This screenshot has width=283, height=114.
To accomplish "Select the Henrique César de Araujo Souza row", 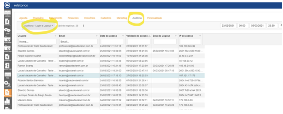I will [111, 95].
